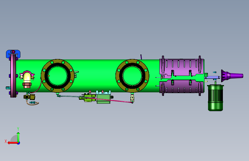This screenshot has height=161, width=249.
Task: Click the X label on the axis triad
Action: (x=6, y=141)
